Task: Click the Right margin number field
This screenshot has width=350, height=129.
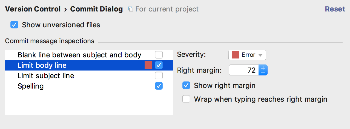Action: tap(244, 70)
